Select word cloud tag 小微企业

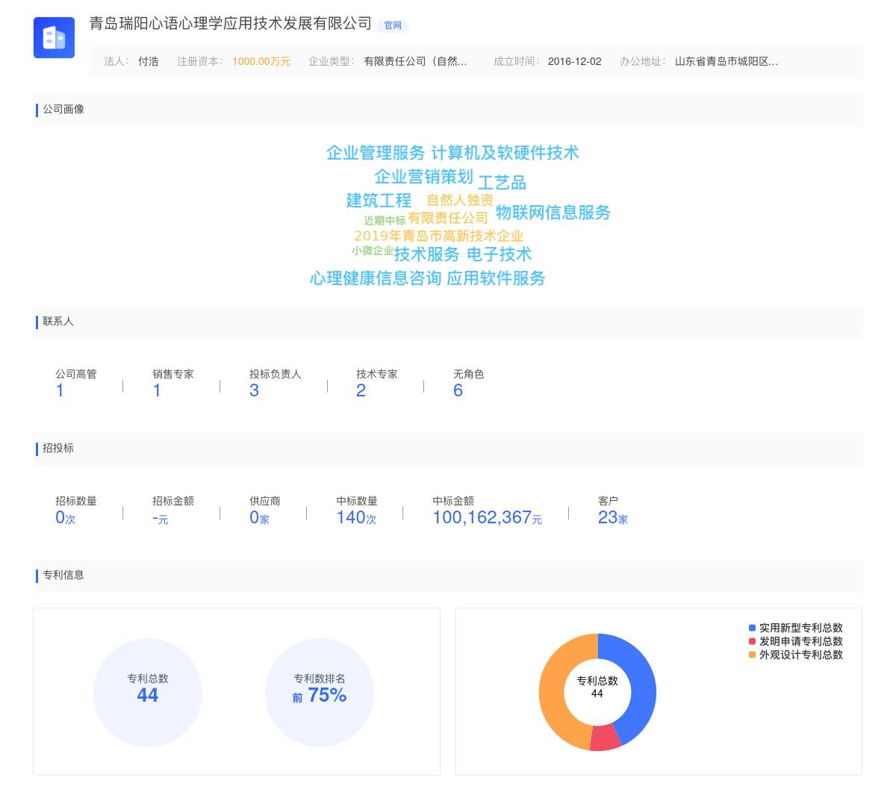(373, 251)
